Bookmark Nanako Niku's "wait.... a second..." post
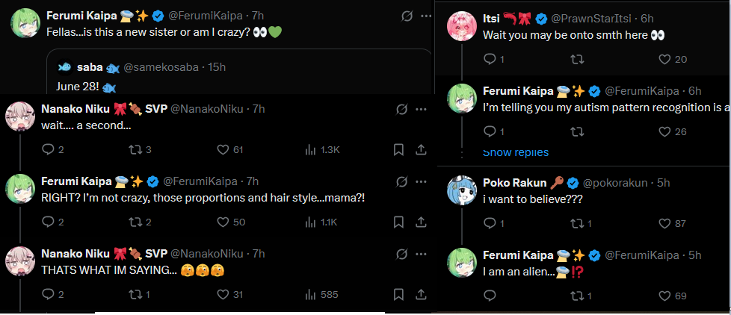The width and height of the screenshot is (731, 315). pyautogui.click(x=399, y=150)
